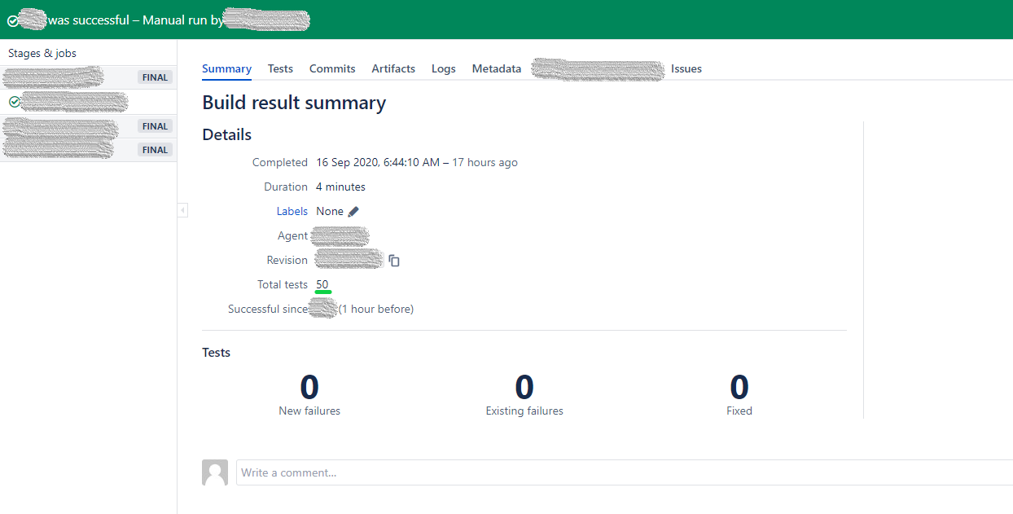1013x514 pixels.
Task: Click the FINAL badge on the last stage
Action: point(154,149)
